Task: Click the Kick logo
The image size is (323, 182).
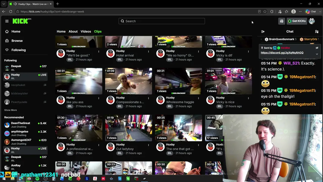Action: coord(22,21)
